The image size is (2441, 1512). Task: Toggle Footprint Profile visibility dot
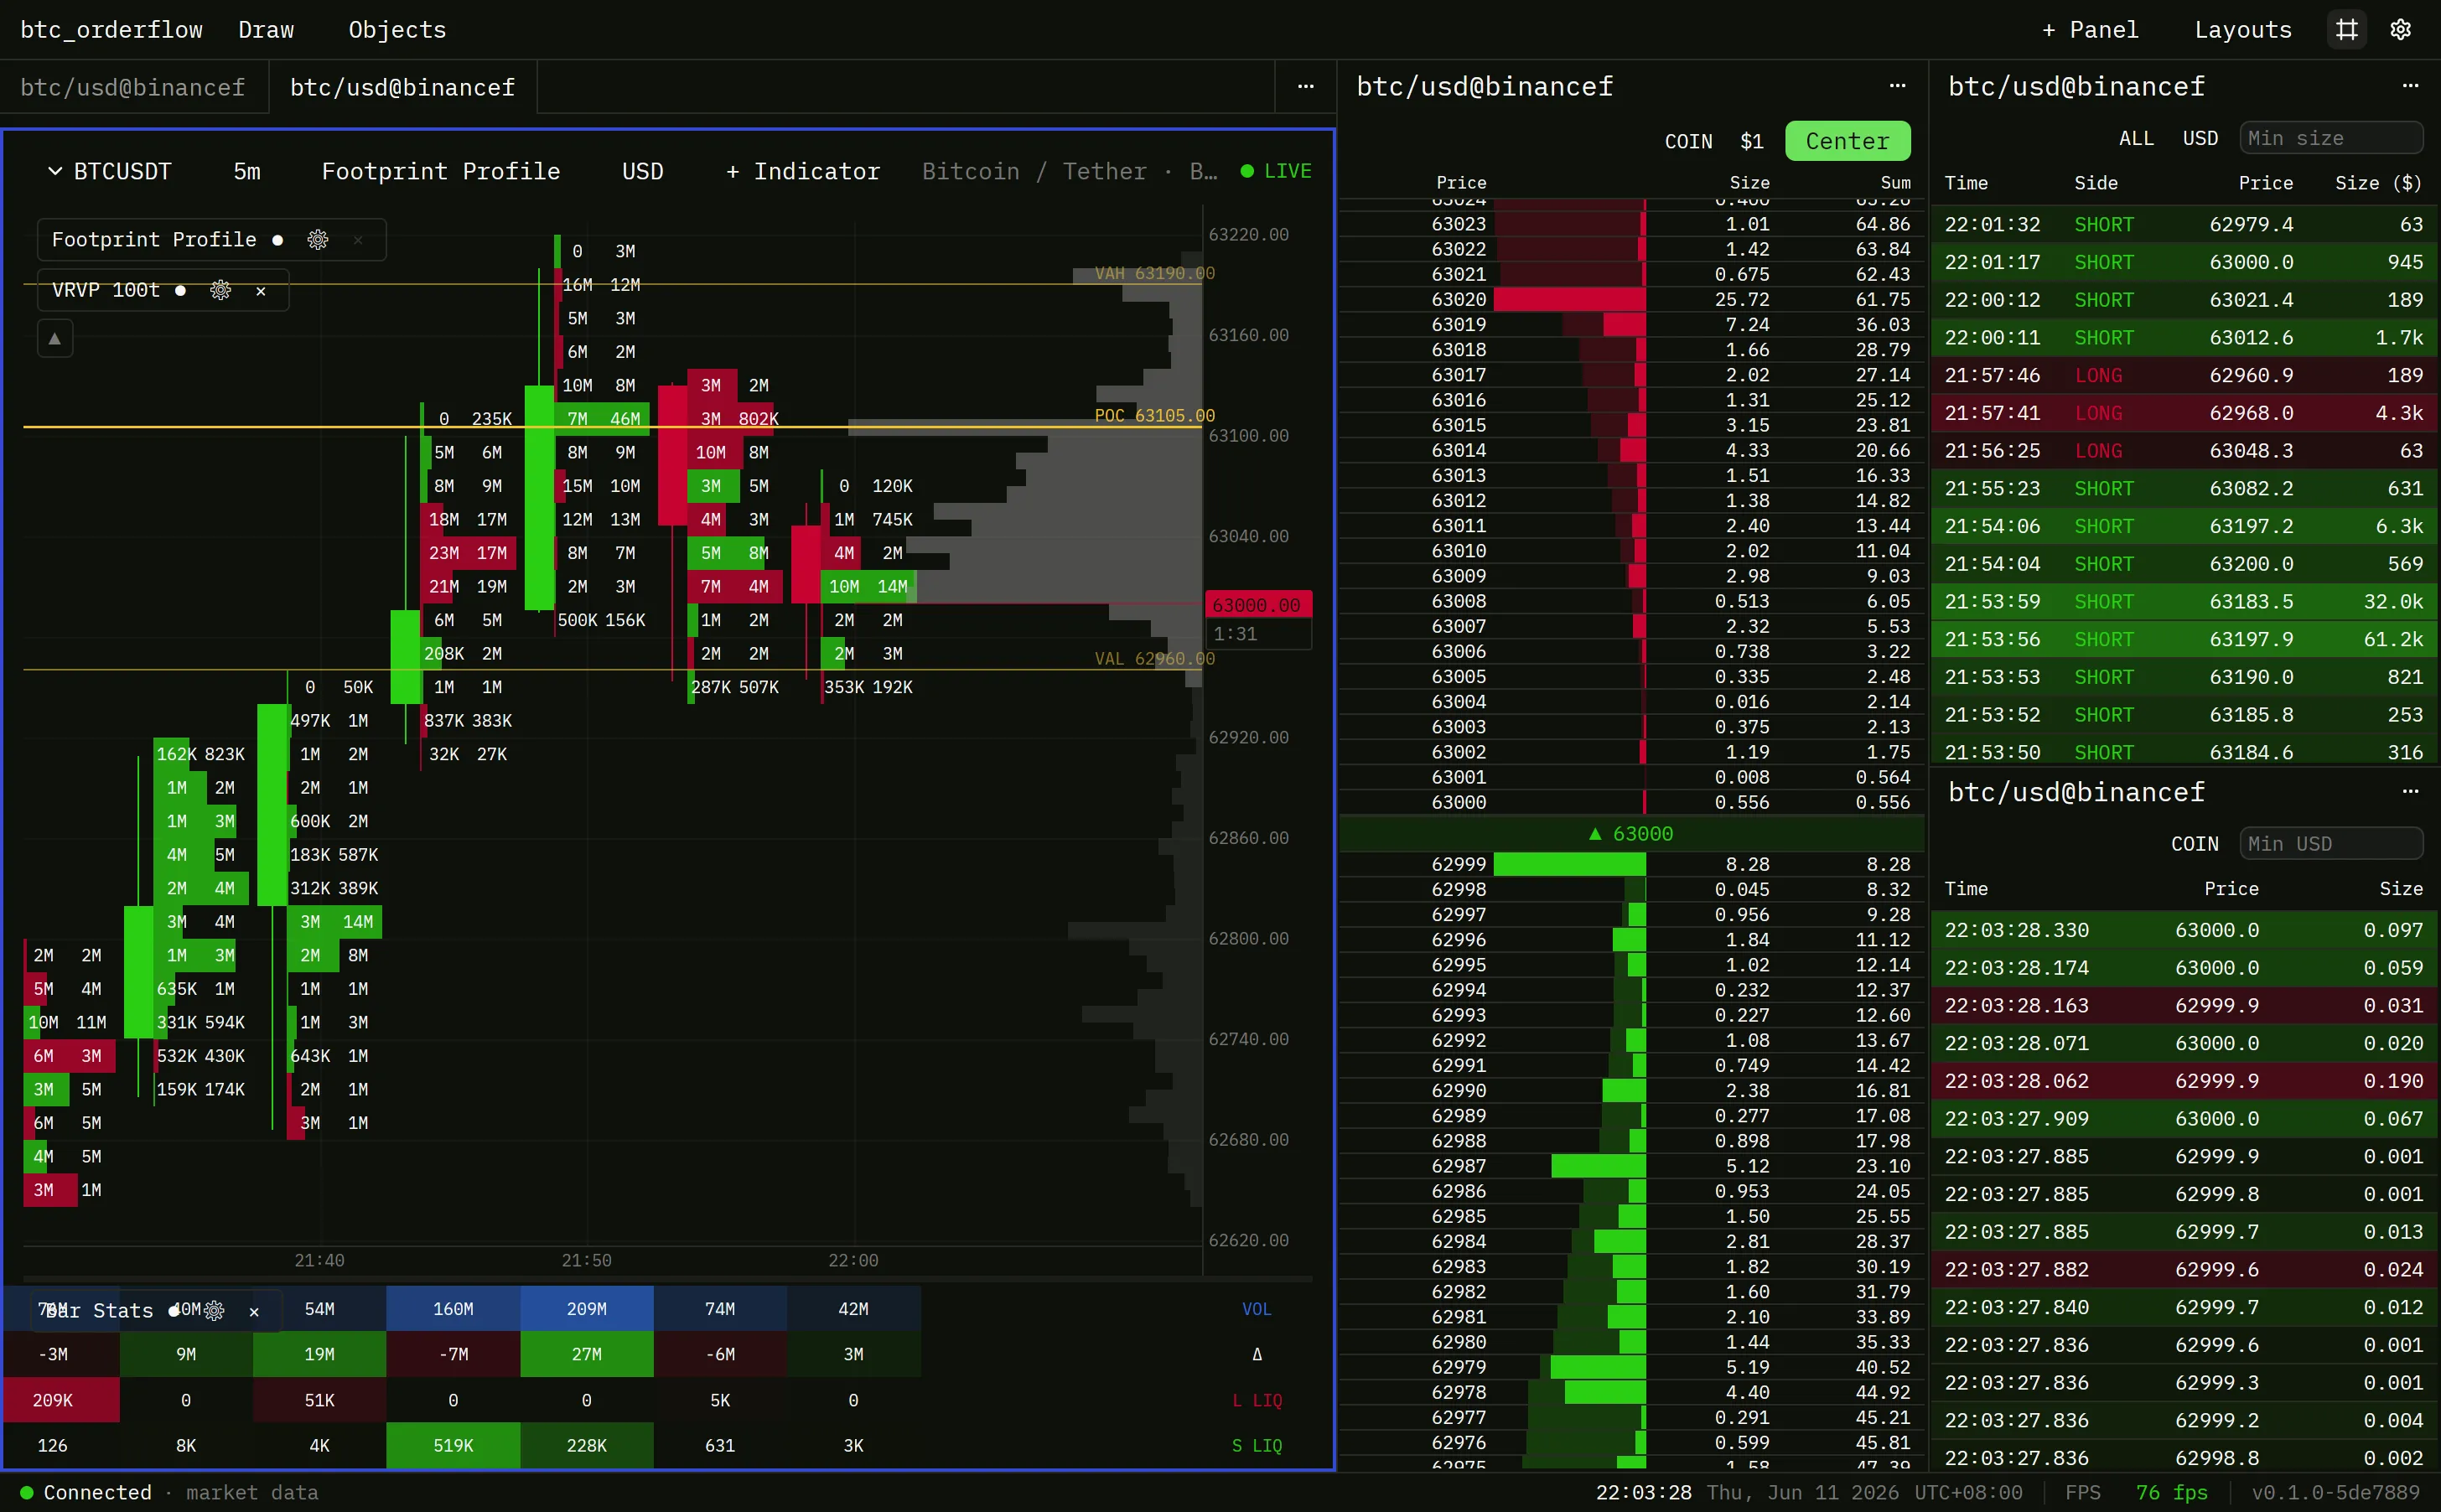pyautogui.click(x=278, y=240)
